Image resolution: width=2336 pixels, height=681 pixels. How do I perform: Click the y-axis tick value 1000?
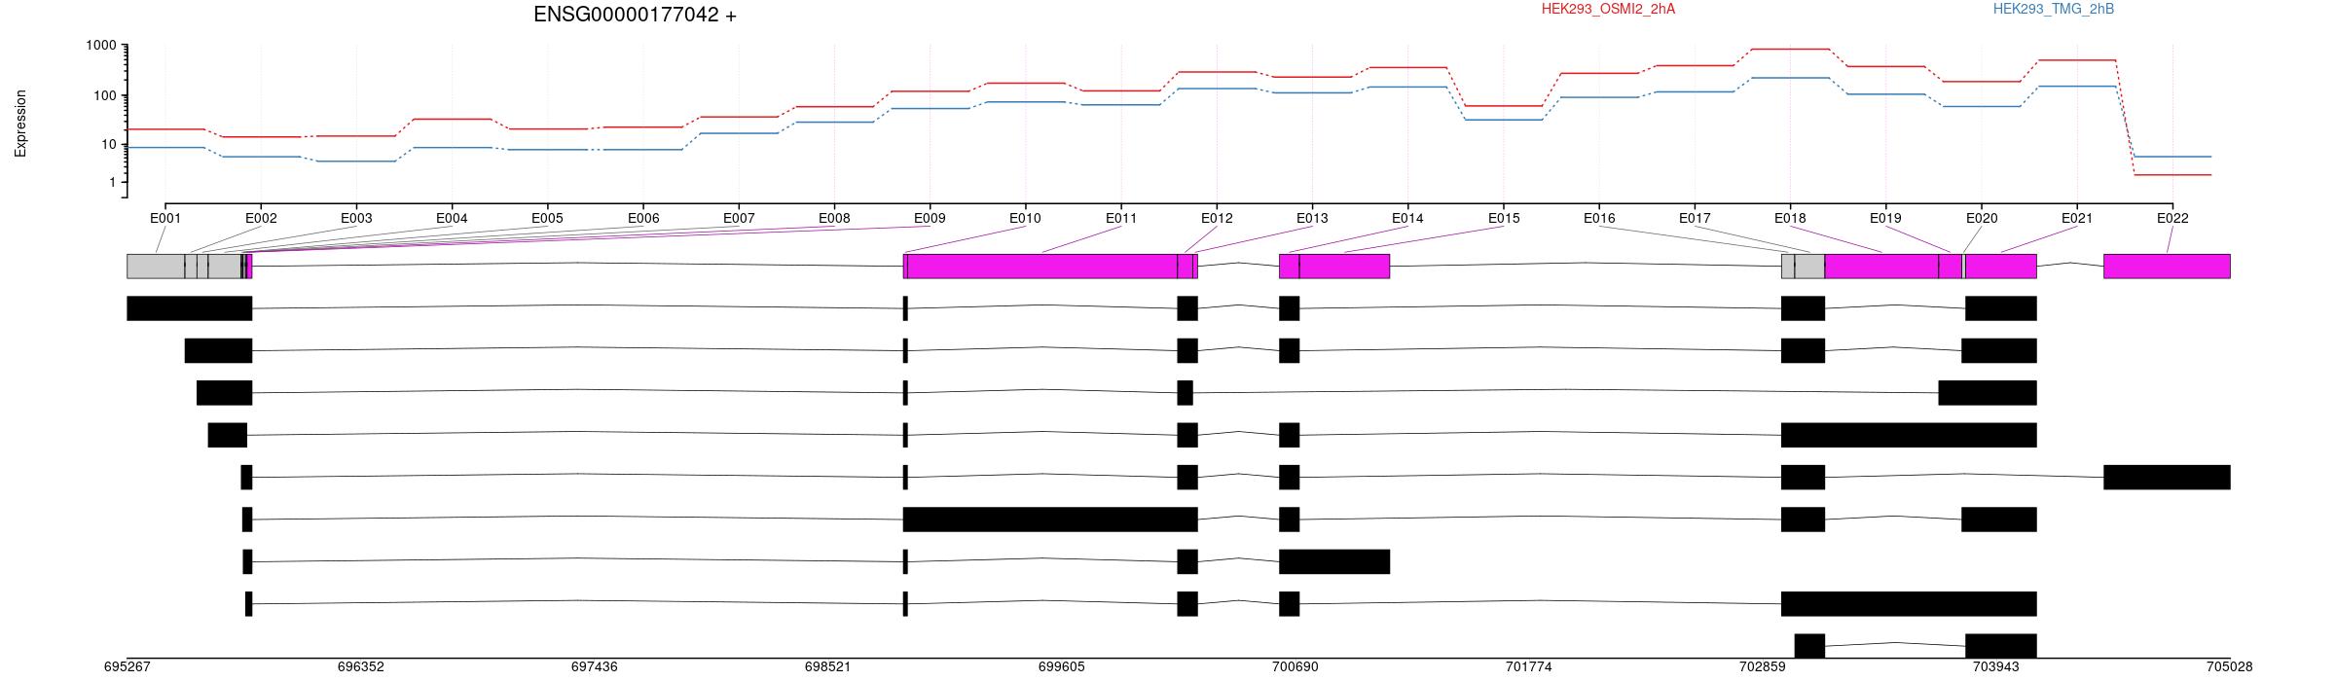tap(101, 46)
